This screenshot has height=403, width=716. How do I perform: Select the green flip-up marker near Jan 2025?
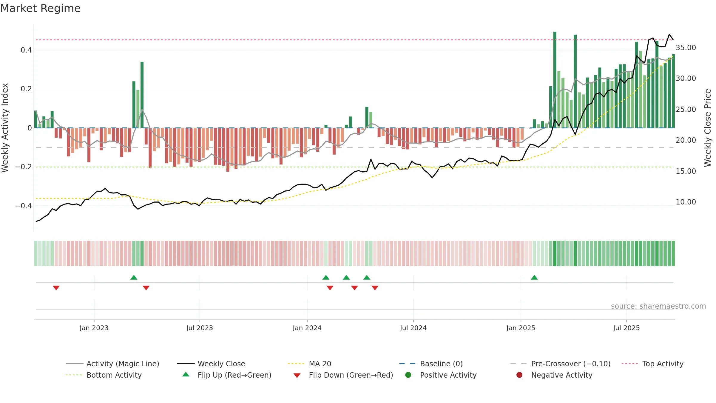point(534,278)
